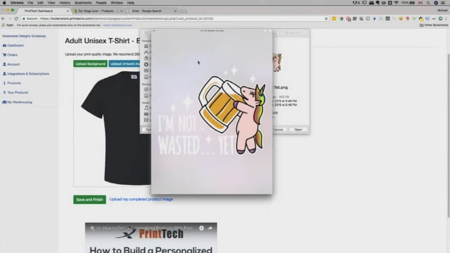Image resolution: width=450 pixels, height=253 pixels.
Task: Click the Wi-Fi icon in the menu bar
Action: pos(397,3)
